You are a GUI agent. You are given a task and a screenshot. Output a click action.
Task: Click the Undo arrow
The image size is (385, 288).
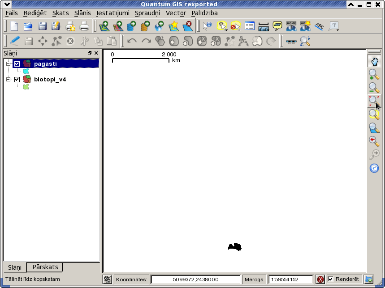(x=132, y=41)
